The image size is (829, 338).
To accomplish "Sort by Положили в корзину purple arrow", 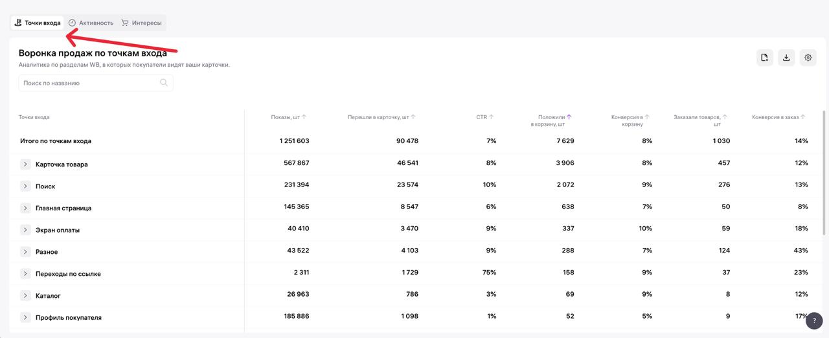I will tap(569, 117).
